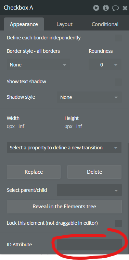This screenshot has height=260, width=129.
Task: Open the Select parent/child dropdown
Action: pyautogui.click(x=89, y=190)
